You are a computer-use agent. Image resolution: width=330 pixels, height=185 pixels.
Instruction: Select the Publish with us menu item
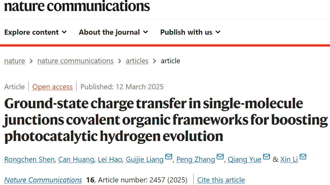(x=190, y=32)
